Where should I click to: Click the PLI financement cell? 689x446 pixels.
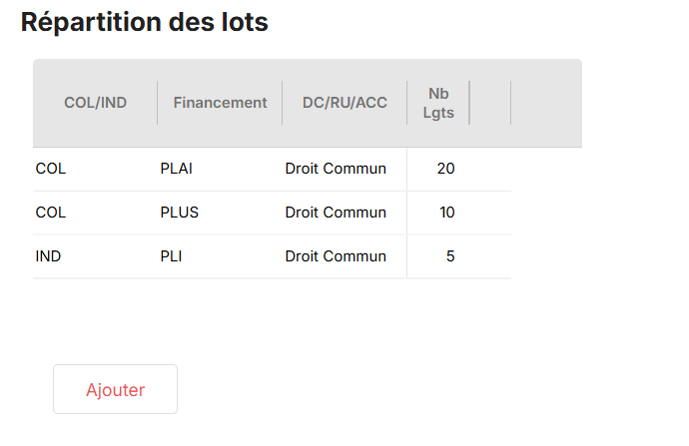(x=220, y=256)
